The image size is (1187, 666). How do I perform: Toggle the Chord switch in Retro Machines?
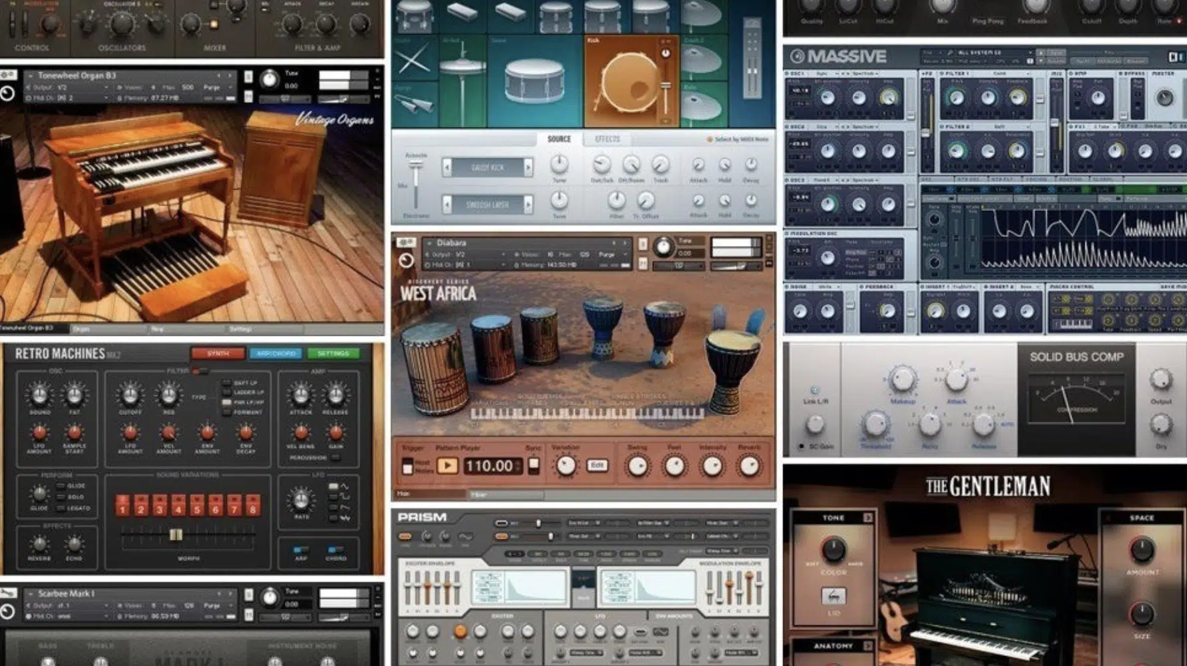(x=335, y=551)
